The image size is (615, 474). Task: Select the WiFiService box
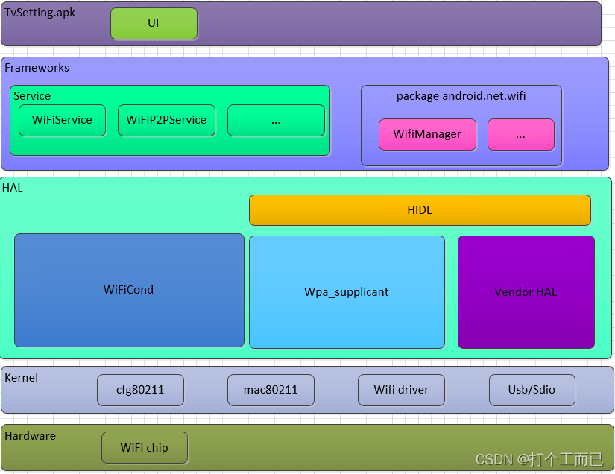click(x=62, y=120)
